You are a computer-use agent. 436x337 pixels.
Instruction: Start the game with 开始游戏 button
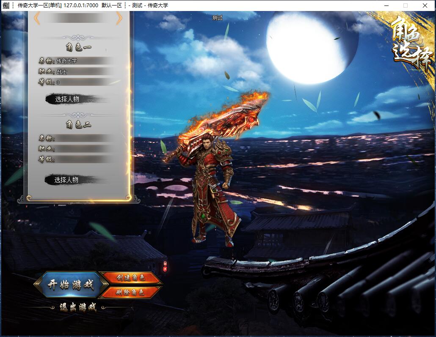71,285
